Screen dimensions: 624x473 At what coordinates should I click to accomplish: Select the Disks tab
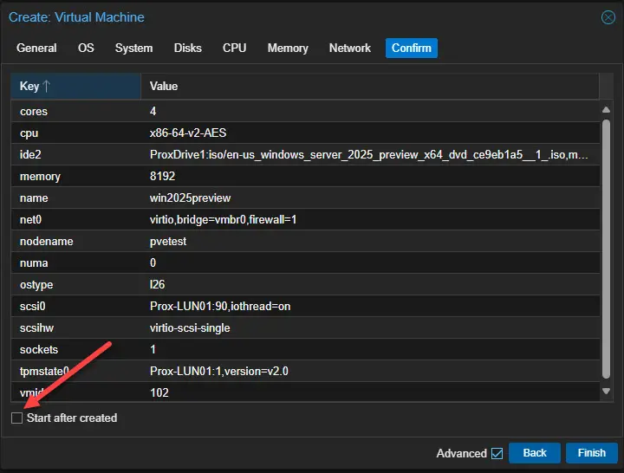[187, 49]
